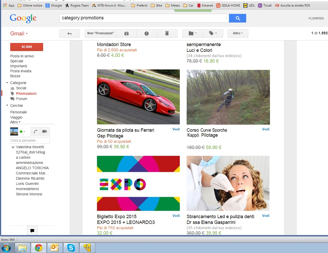The height and width of the screenshot is (253, 328).
Task: Open the Viaggio label
Action: point(16,117)
